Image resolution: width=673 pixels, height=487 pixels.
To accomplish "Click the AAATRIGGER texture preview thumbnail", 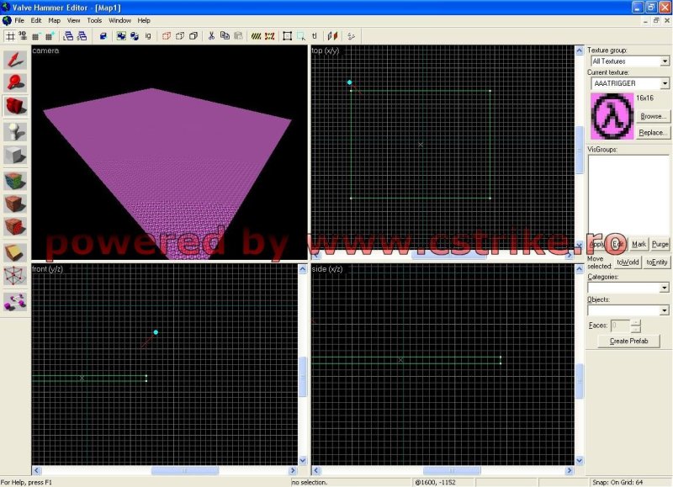I will click(x=612, y=115).
